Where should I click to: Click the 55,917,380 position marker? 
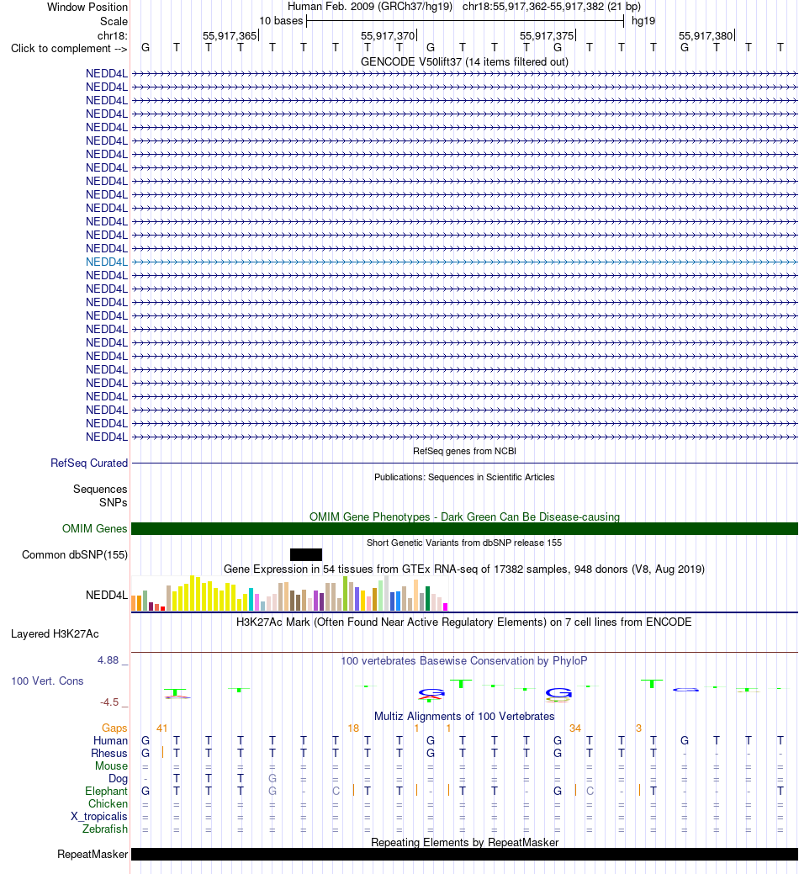tap(706, 35)
